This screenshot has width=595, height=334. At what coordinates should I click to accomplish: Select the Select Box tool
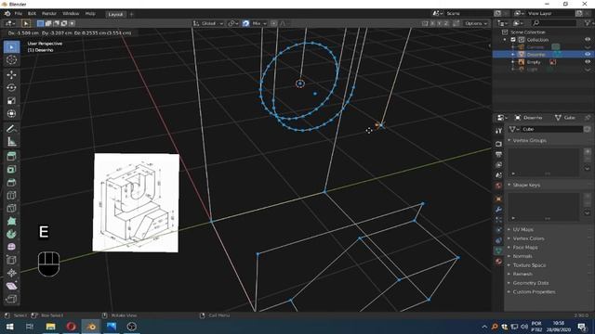pos(11,47)
